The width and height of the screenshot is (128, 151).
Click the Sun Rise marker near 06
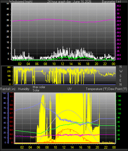33,137
